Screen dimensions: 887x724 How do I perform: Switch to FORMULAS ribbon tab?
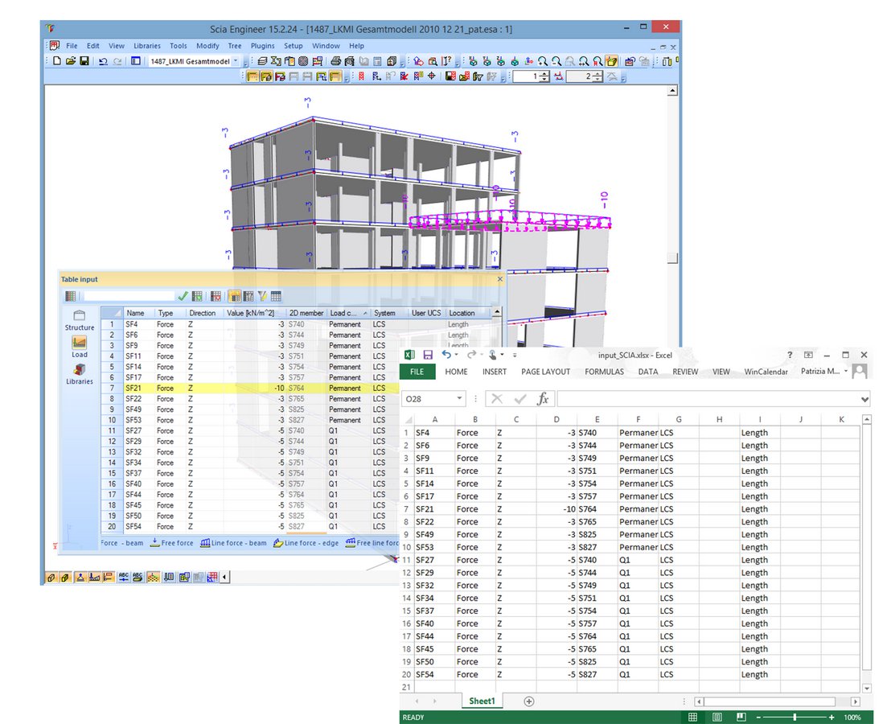click(604, 372)
